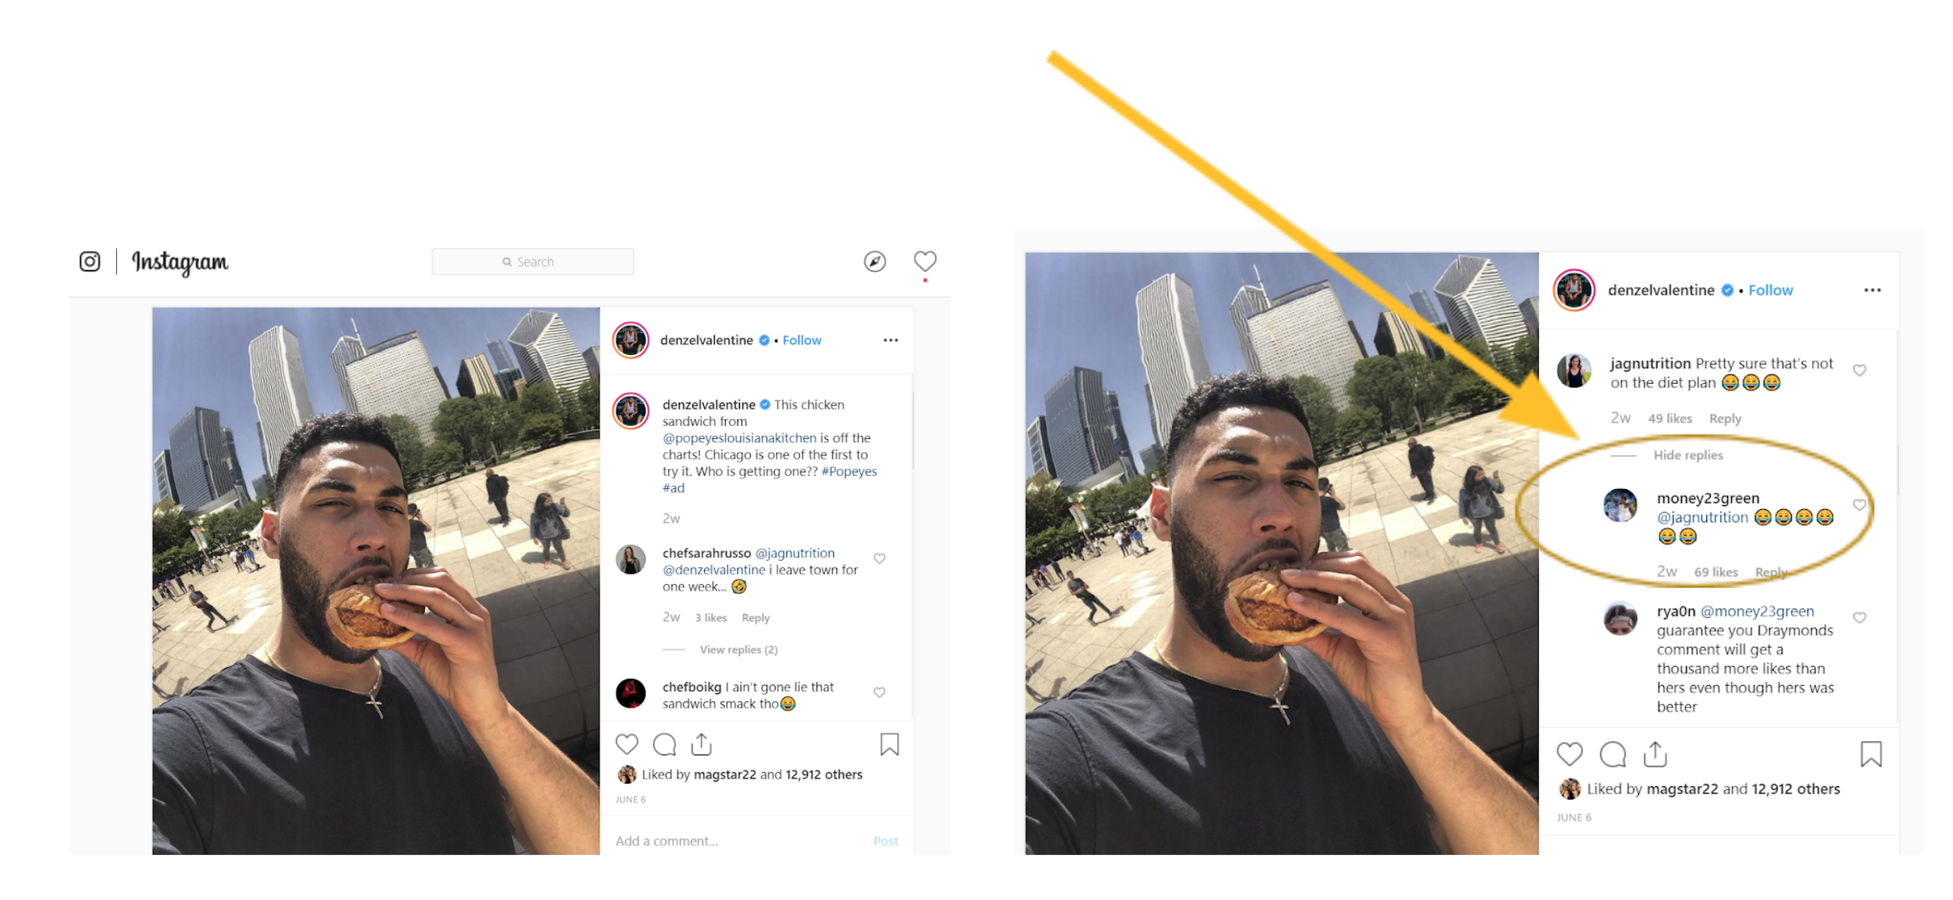
Task: Expand View replies (2)
Action: point(738,649)
